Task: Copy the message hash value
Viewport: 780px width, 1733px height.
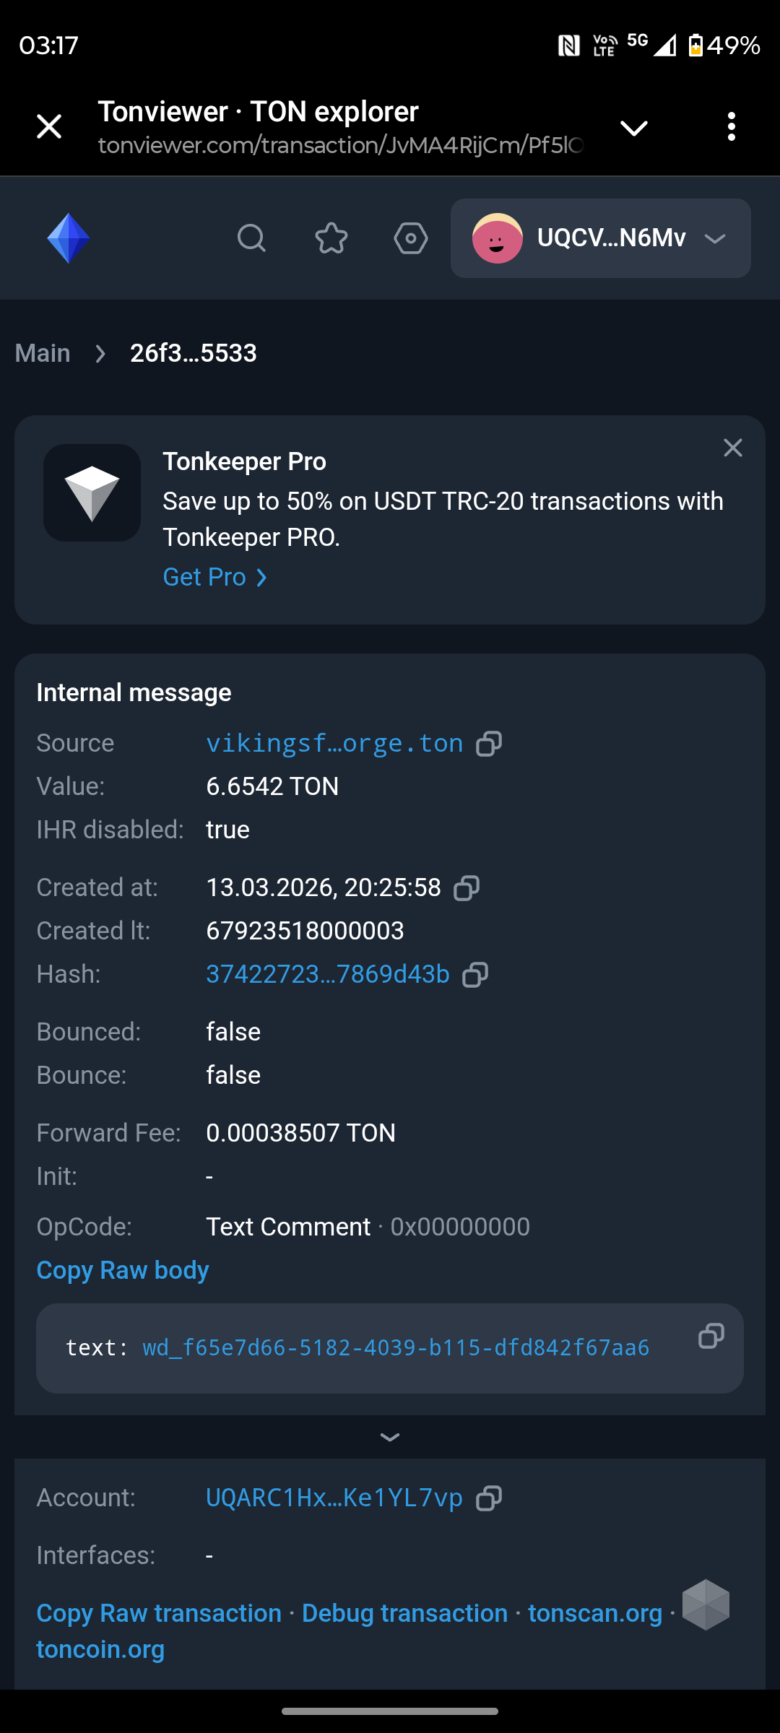Action: pyautogui.click(x=475, y=975)
